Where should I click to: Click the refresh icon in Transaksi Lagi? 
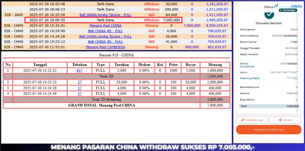242,120
